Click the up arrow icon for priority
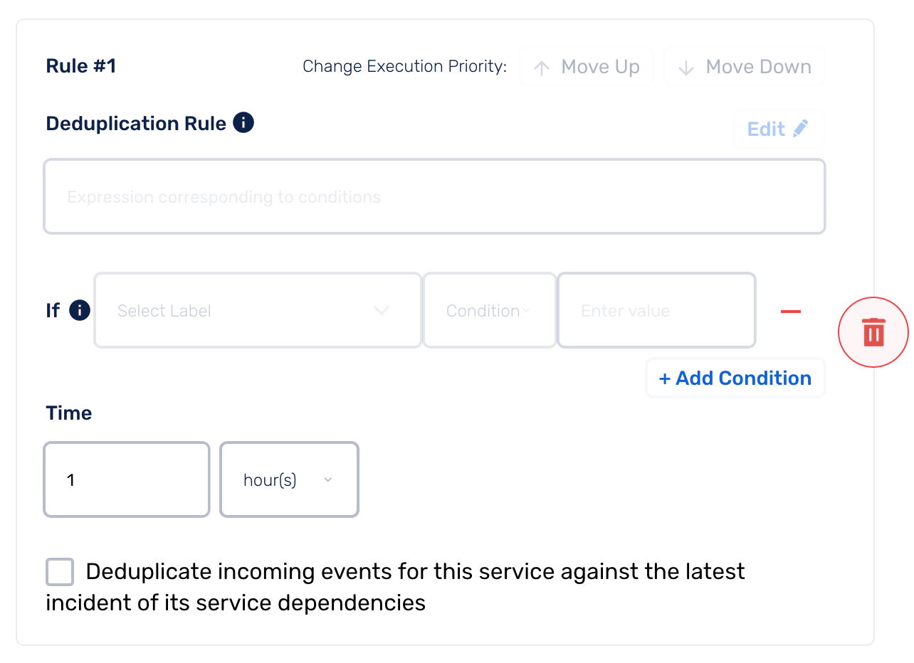 point(542,68)
